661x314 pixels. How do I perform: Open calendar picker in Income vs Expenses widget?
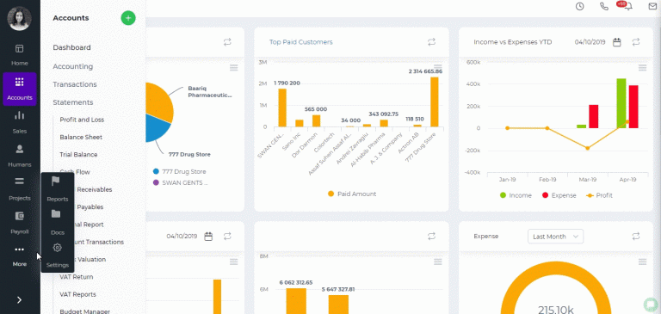click(x=617, y=42)
